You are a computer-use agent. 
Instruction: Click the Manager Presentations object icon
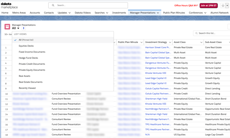[x=7, y=27]
